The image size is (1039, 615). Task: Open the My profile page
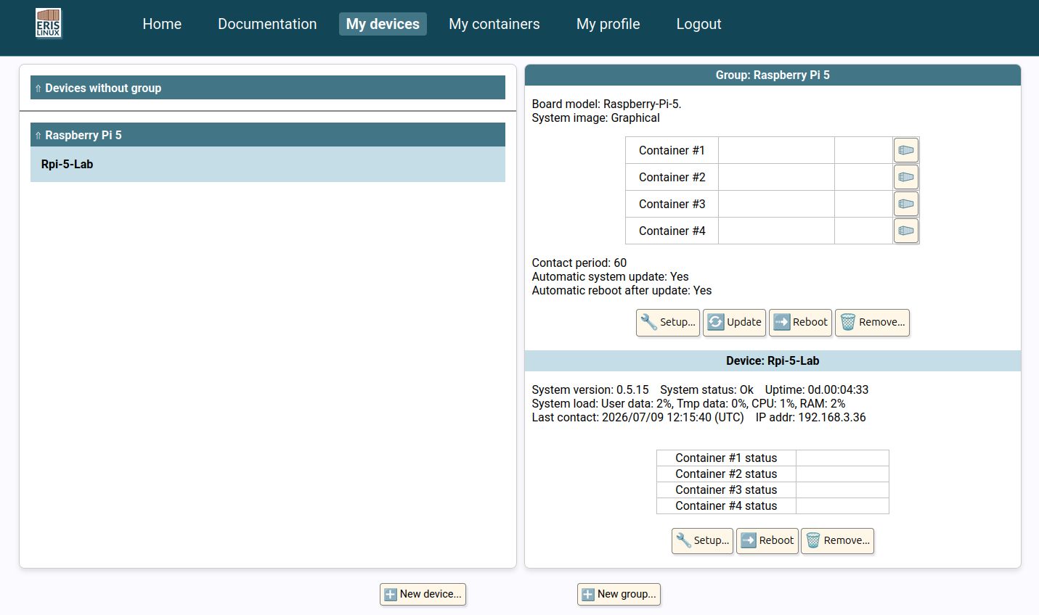click(x=608, y=24)
